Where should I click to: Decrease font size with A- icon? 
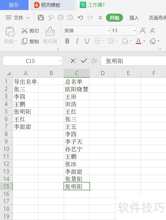[x=153, y=31]
